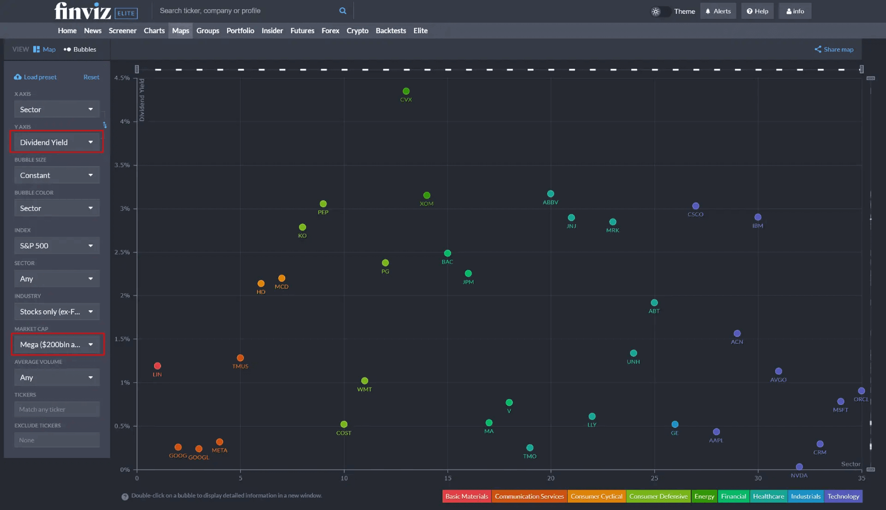
Task: Select the AAPL bubble
Action: tap(716, 432)
